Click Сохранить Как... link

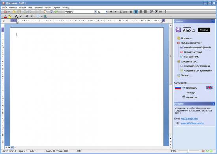click(x=190, y=61)
